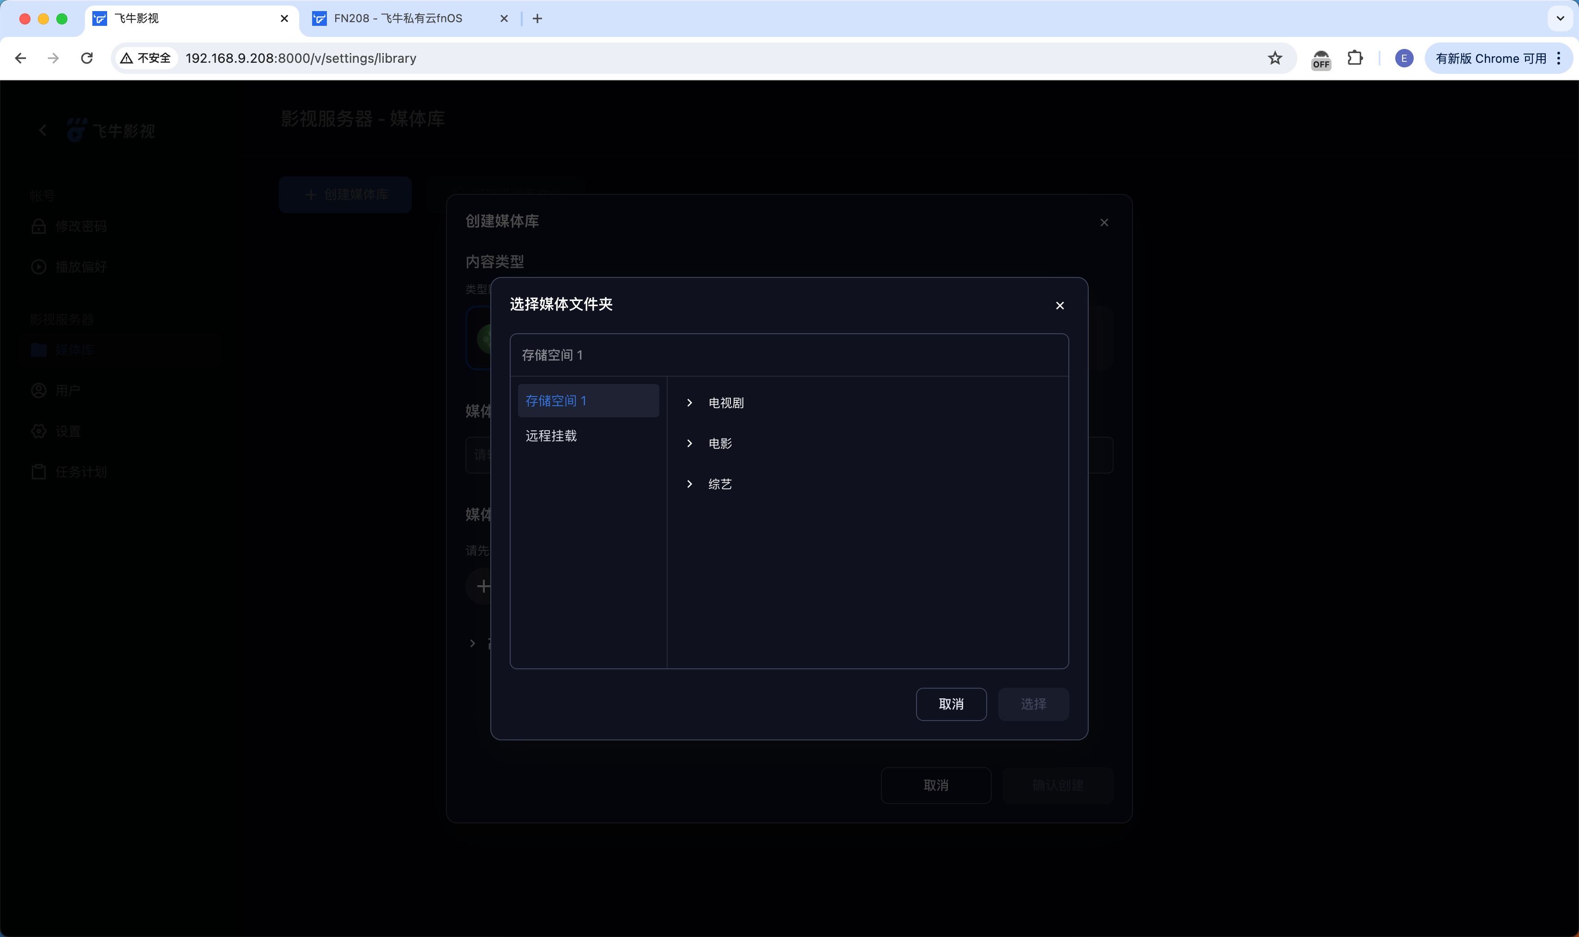Select the 综艺 folder name
The height and width of the screenshot is (937, 1579).
pyautogui.click(x=719, y=484)
